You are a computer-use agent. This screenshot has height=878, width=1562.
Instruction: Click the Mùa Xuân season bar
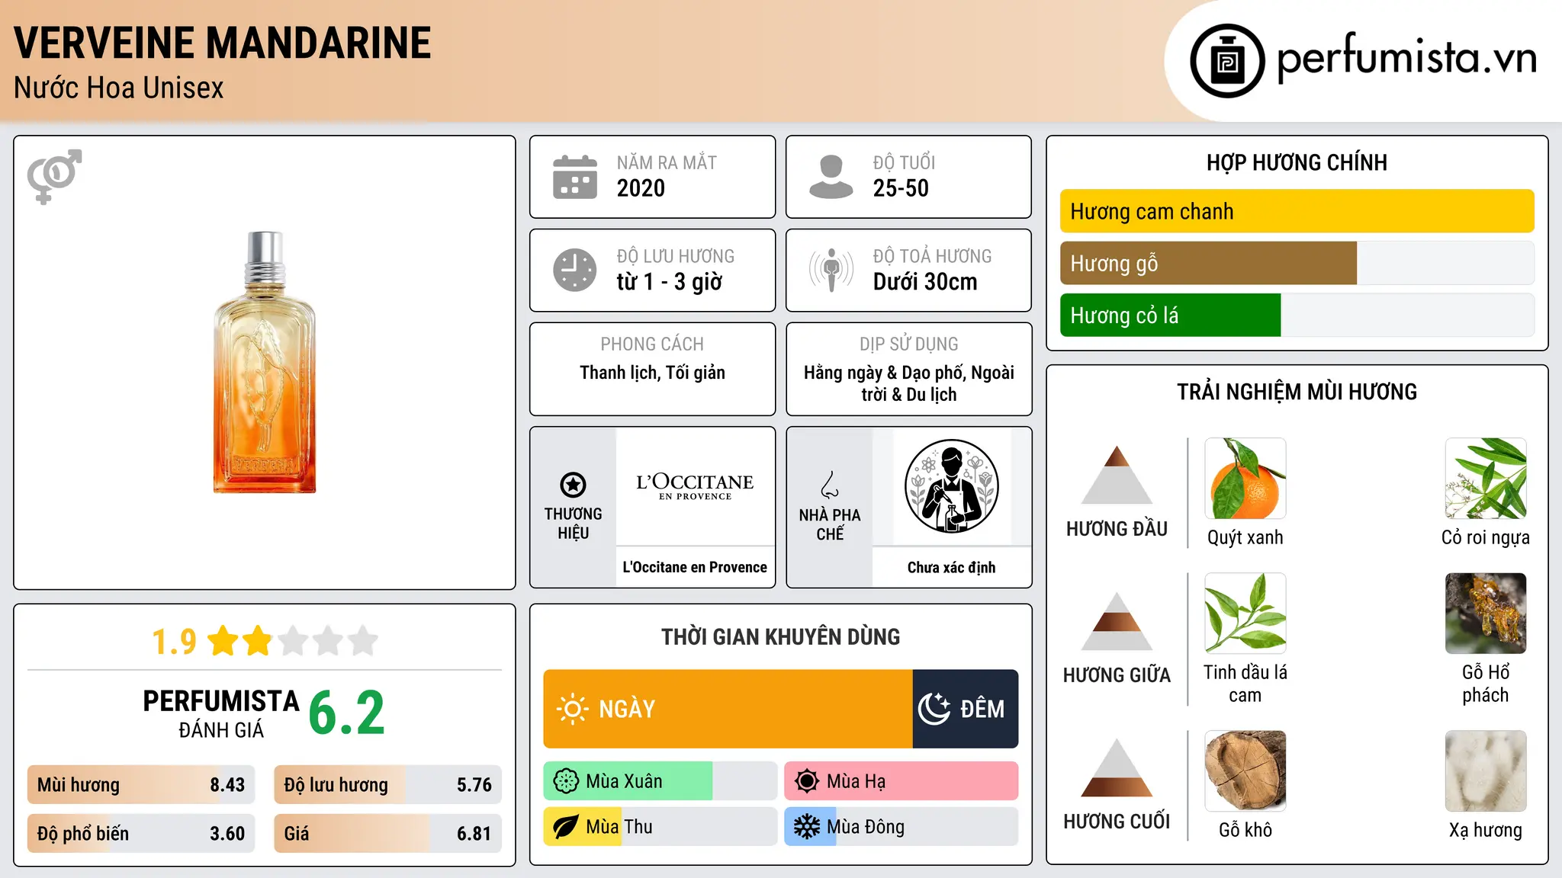pyautogui.click(x=660, y=781)
